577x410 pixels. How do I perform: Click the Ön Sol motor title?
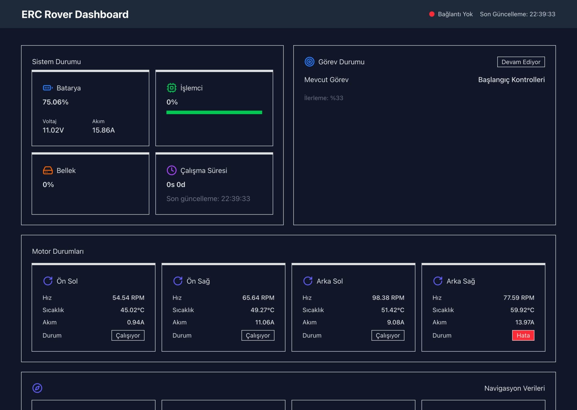67,281
